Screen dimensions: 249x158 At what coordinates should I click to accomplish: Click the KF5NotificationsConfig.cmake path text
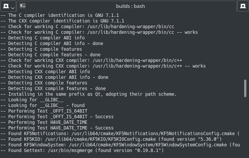(153, 134)
